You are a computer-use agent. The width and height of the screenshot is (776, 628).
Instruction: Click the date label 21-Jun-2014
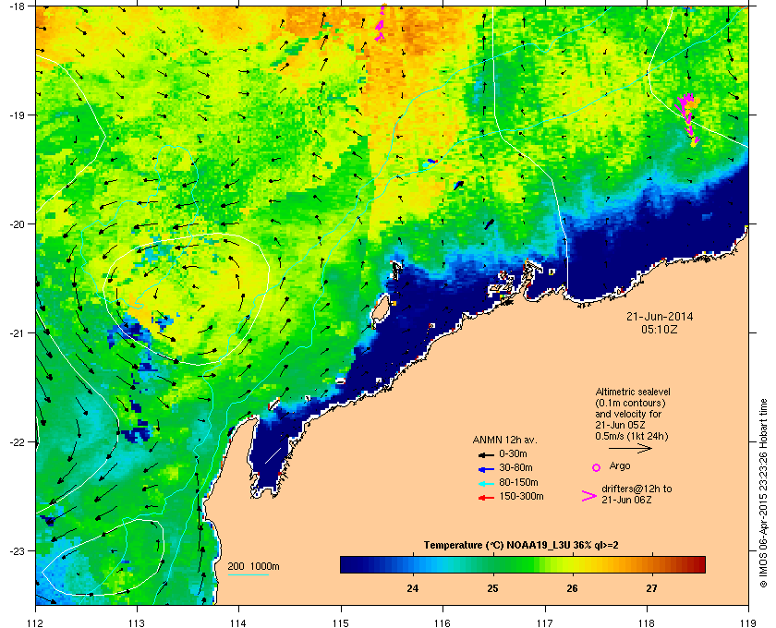click(x=660, y=316)
